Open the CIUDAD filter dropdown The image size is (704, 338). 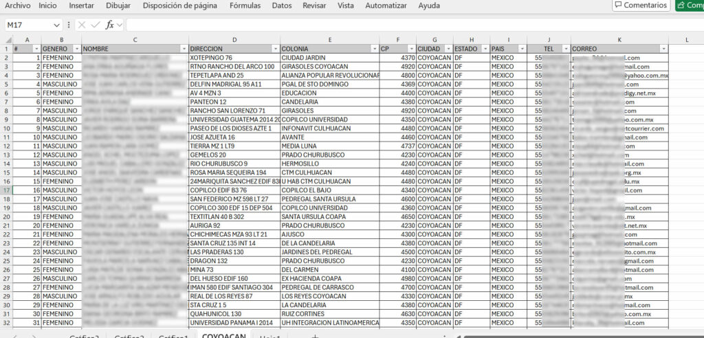click(448, 49)
